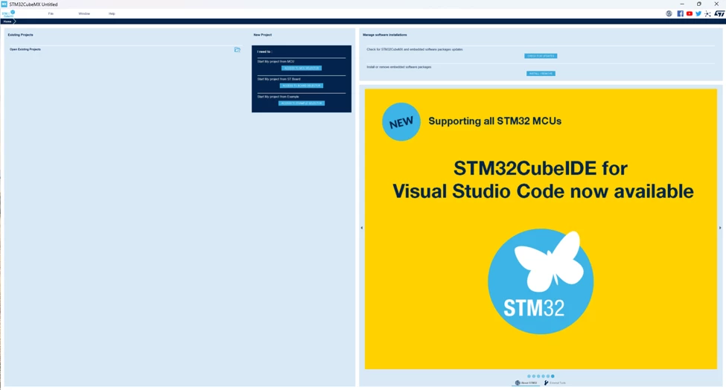Click the Install / Remove button

pyautogui.click(x=541, y=74)
